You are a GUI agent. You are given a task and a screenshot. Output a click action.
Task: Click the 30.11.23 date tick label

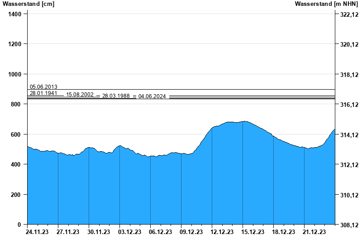99,232
